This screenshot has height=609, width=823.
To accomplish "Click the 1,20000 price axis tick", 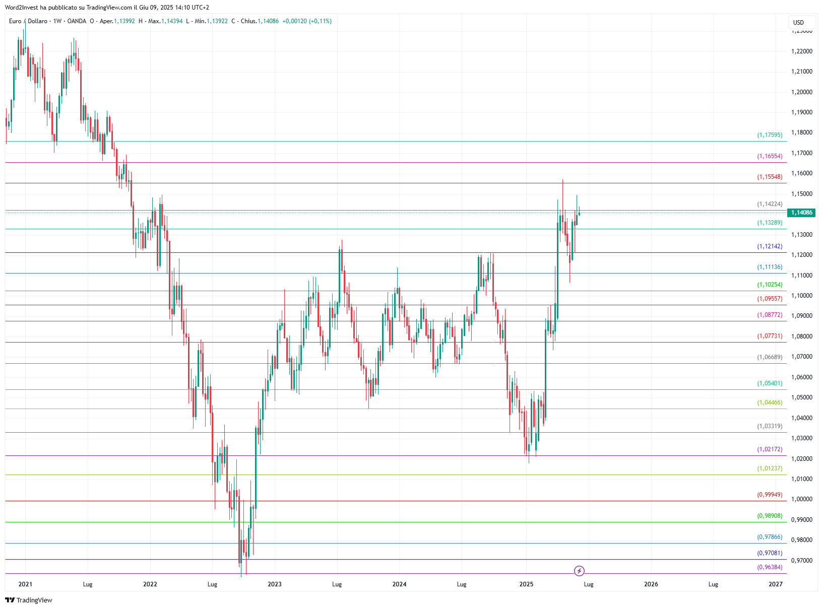I will pyautogui.click(x=802, y=92).
